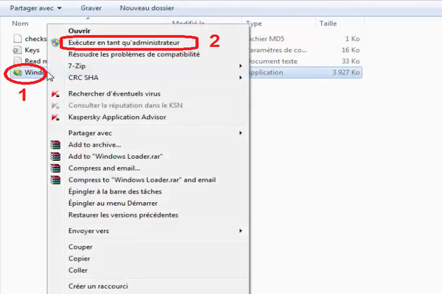Click the shield icon beside Exécuter en tant qu'administrateur
Screen dimensions: 442x294
click(x=55, y=43)
